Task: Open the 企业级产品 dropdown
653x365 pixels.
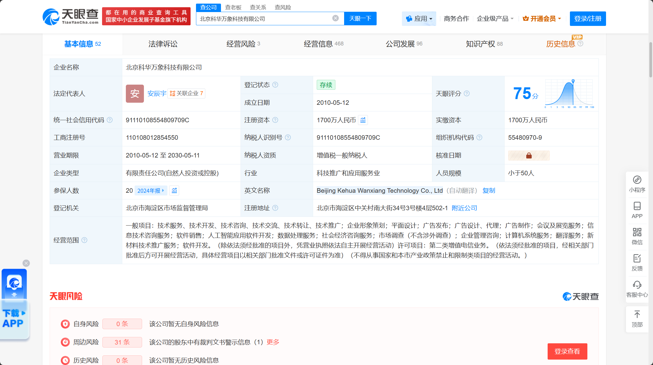Action: pos(495,19)
